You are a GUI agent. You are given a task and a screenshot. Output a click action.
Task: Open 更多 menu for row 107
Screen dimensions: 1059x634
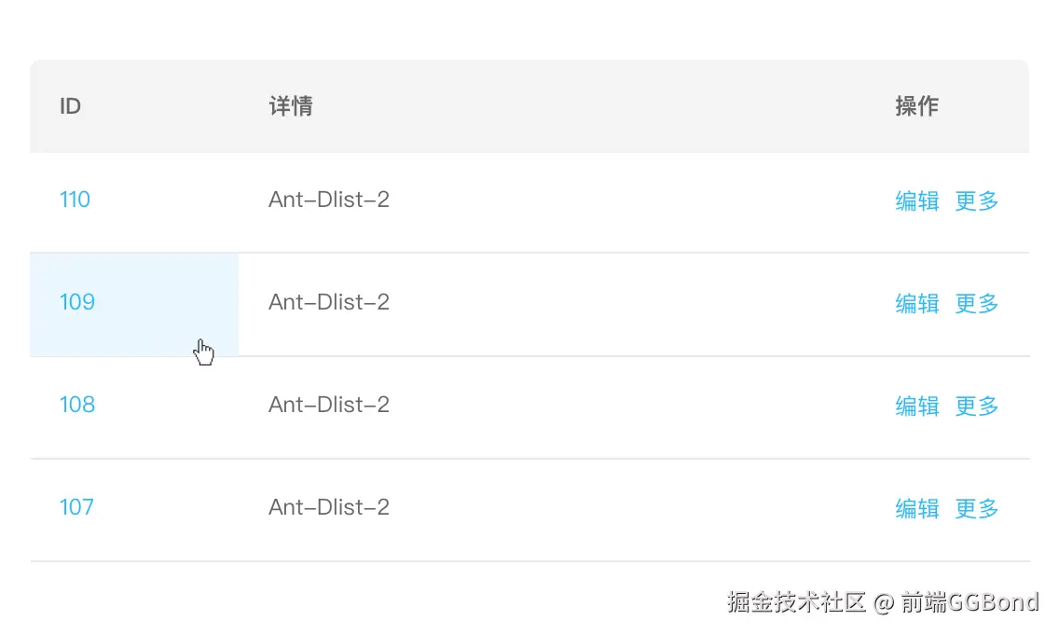[x=976, y=508]
